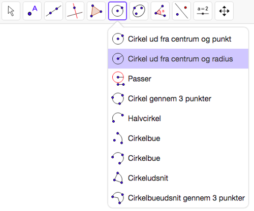Click the Circle with center tool button
Viewport: 254px width, 211px height.
click(117, 11)
